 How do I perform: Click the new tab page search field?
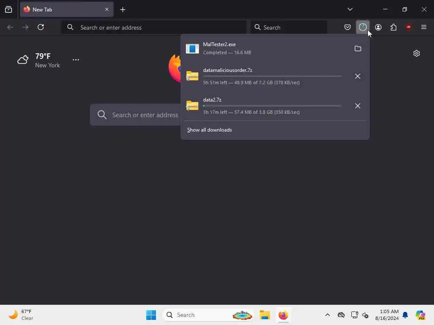(136, 115)
